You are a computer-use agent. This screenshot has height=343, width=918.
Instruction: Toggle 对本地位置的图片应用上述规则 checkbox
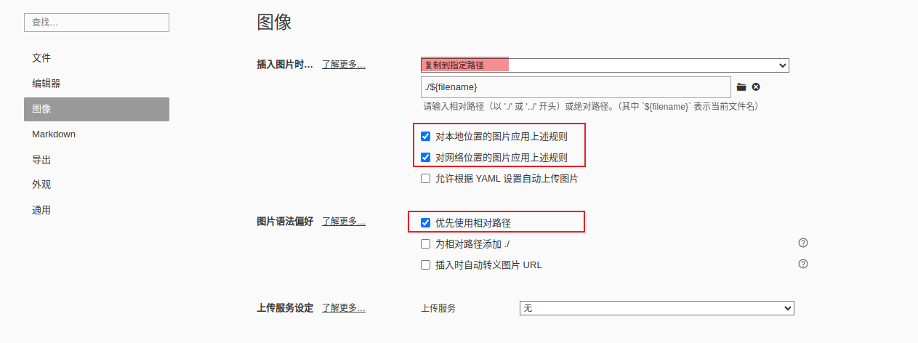pyautogui.click(x=426, y=136)
